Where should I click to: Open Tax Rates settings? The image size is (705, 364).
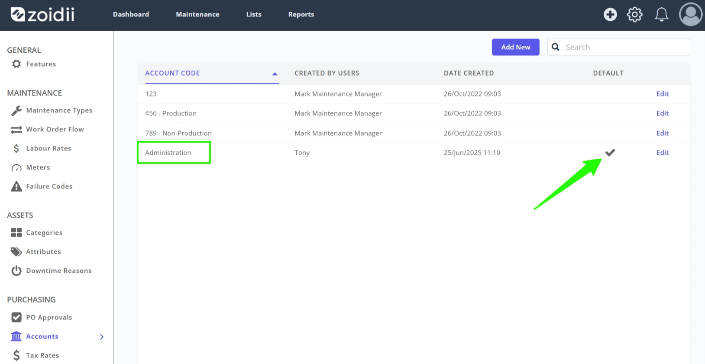click(42, 355)
